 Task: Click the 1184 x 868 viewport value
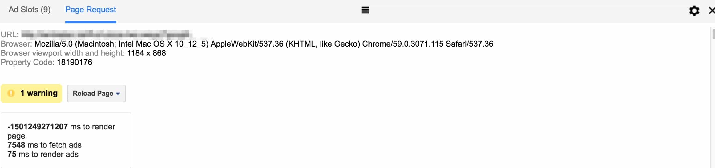tap(147, 53)
